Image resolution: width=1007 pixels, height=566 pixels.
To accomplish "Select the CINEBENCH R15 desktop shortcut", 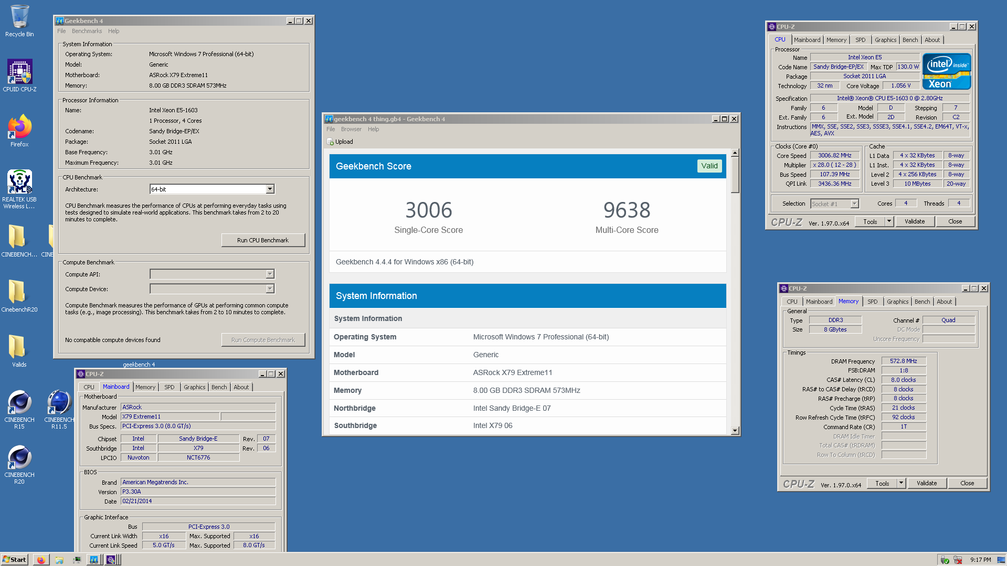I will (19, 410).
